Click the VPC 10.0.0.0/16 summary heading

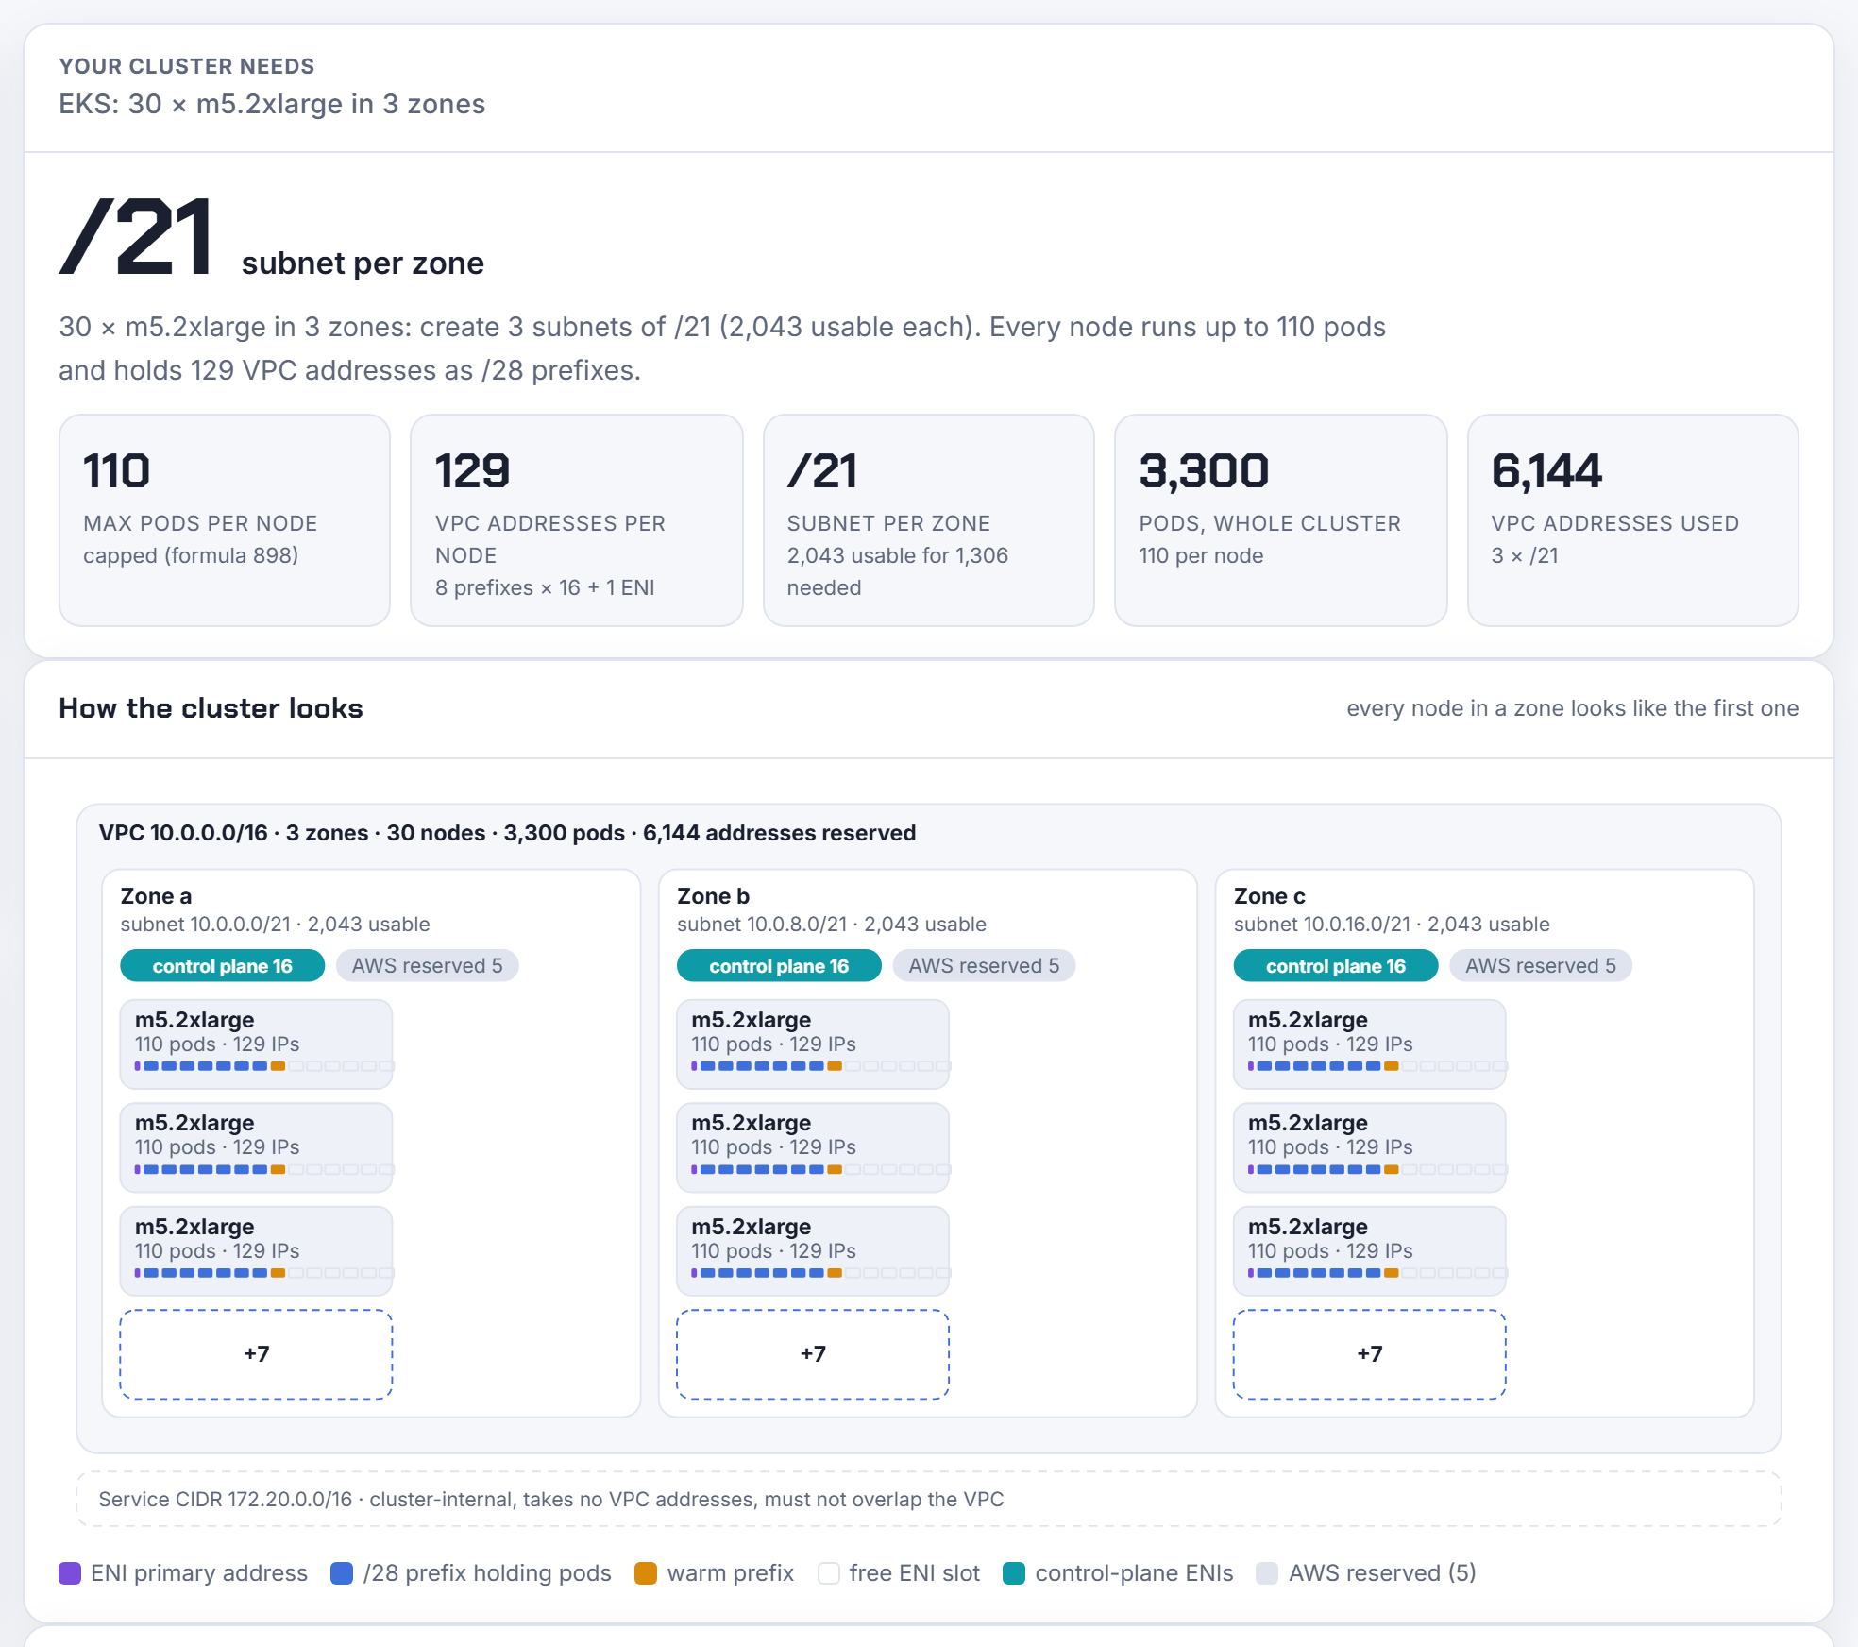[508, 833]
